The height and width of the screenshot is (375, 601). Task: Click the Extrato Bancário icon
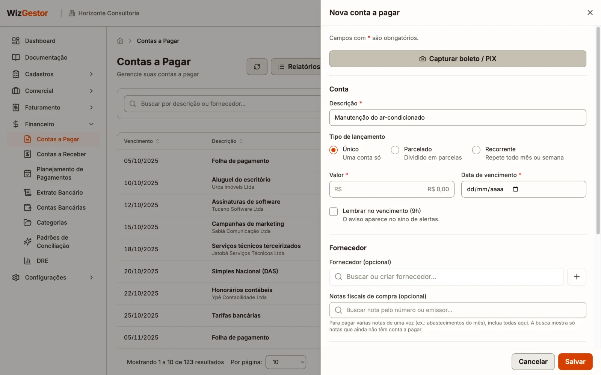coord(27,192)
